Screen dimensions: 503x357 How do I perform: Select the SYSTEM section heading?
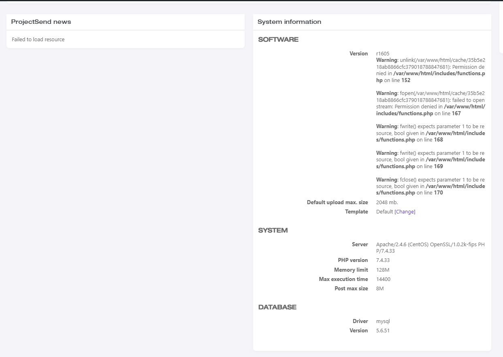(273, 230)
